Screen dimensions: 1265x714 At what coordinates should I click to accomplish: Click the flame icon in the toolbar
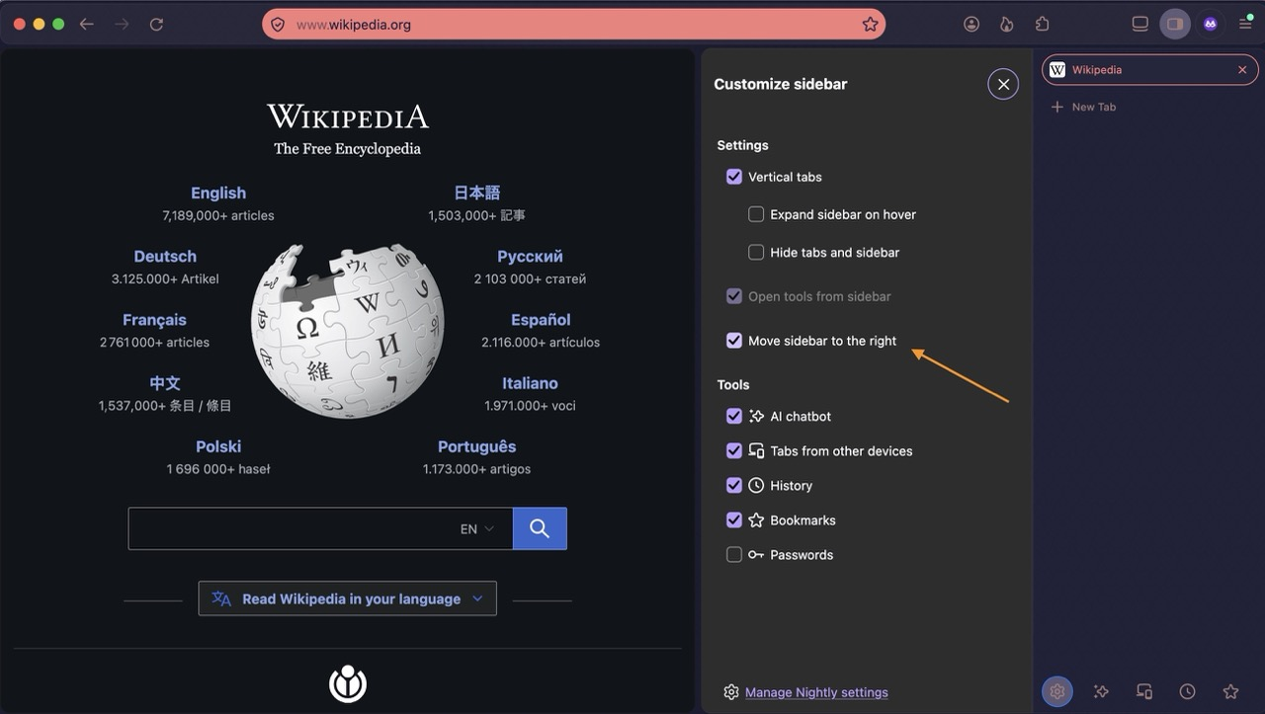[1007, 25]
